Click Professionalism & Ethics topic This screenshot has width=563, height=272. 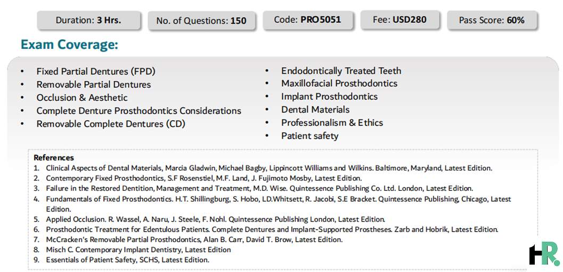coord(332,123)
